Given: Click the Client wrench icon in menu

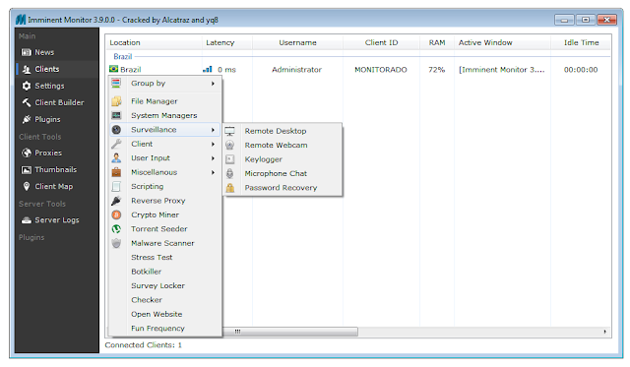Looking at the screenshot, I should [116, 144].
